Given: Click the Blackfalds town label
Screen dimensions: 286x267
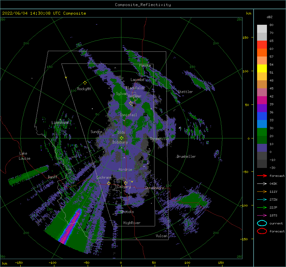Looking at the screenshot, I should tap(135, 88).
